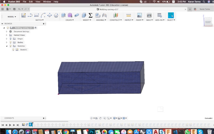This screenshot has width=214, height=134.
Task: Open the Edit menu
Action: pos(31,2)
